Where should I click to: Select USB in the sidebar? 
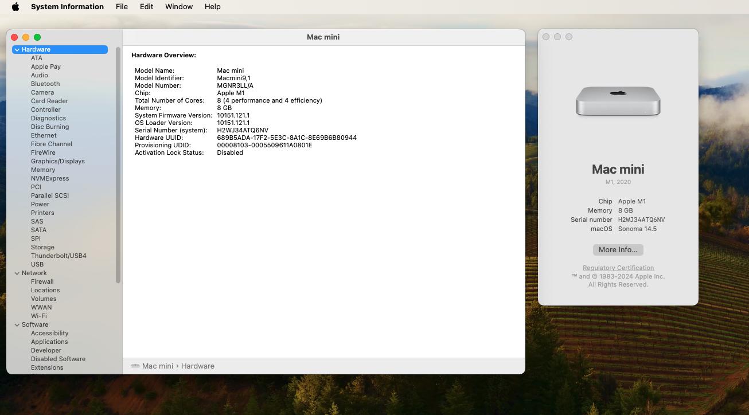(x=37, y=264)
